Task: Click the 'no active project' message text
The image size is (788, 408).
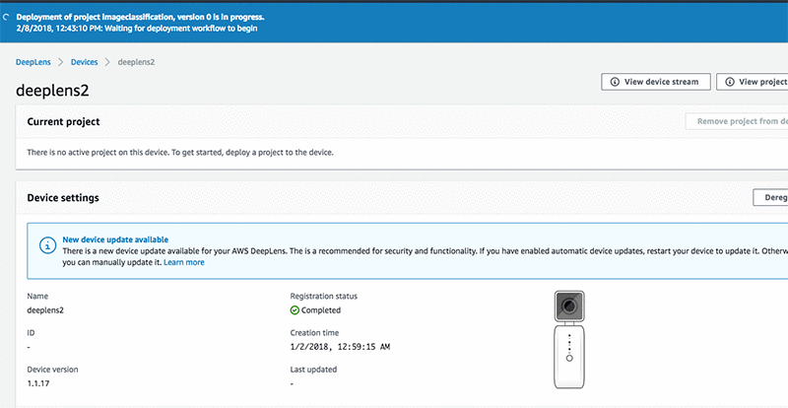Action: coord(180,152)
